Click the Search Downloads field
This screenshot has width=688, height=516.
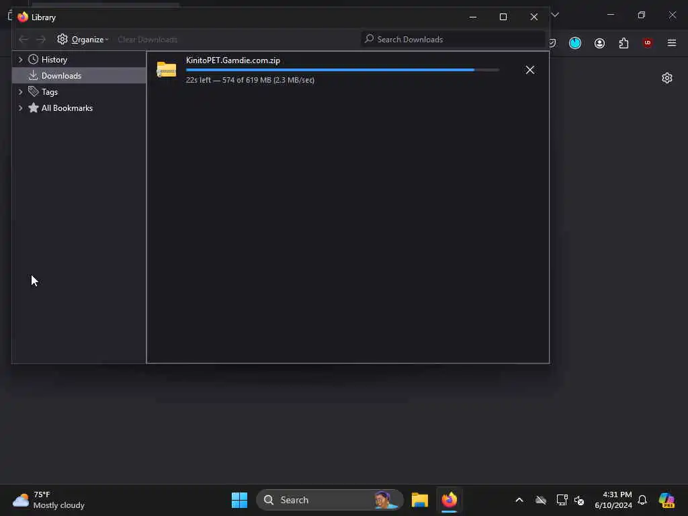(x=453, y=40)
